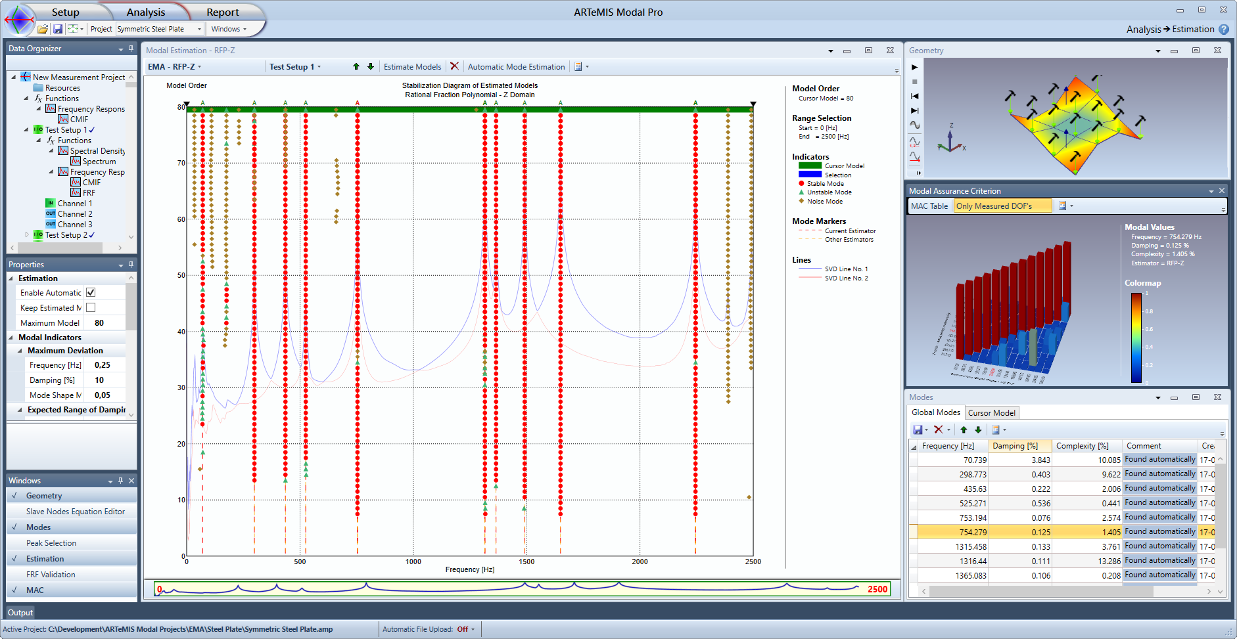Click the Estimate Models button

(412, 66)
